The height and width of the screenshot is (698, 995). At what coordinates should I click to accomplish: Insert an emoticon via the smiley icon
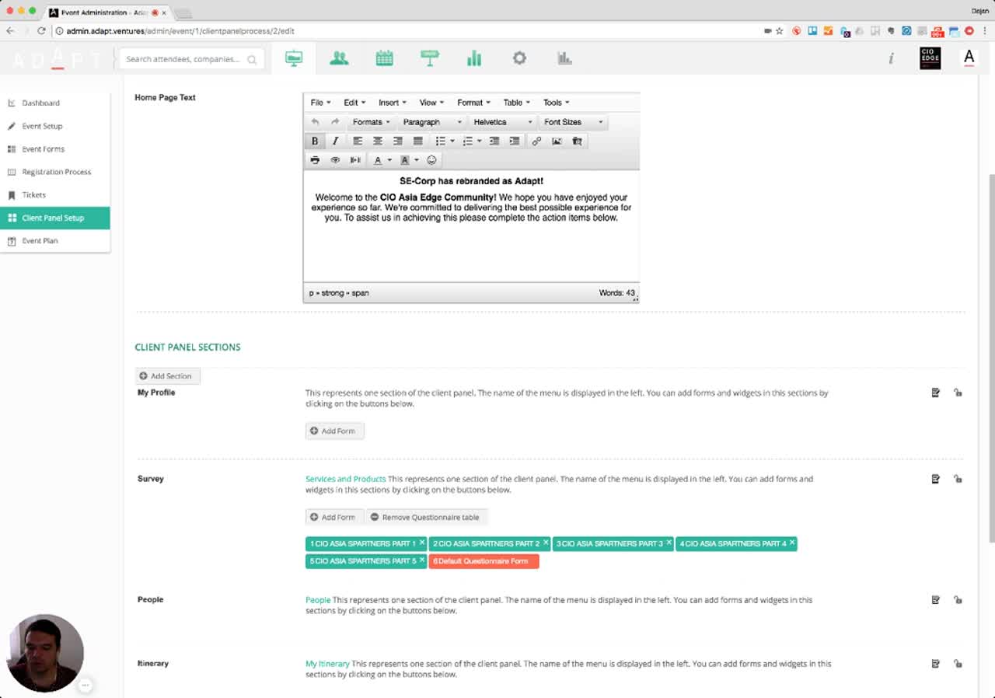click(431, 159)
